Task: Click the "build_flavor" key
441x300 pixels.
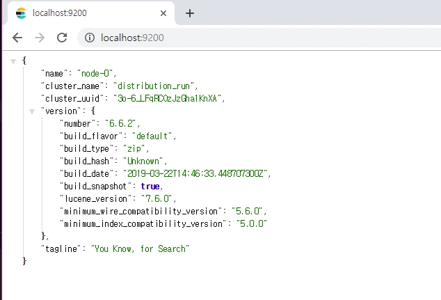Action: pyautogui.click(x=91, y=136)
